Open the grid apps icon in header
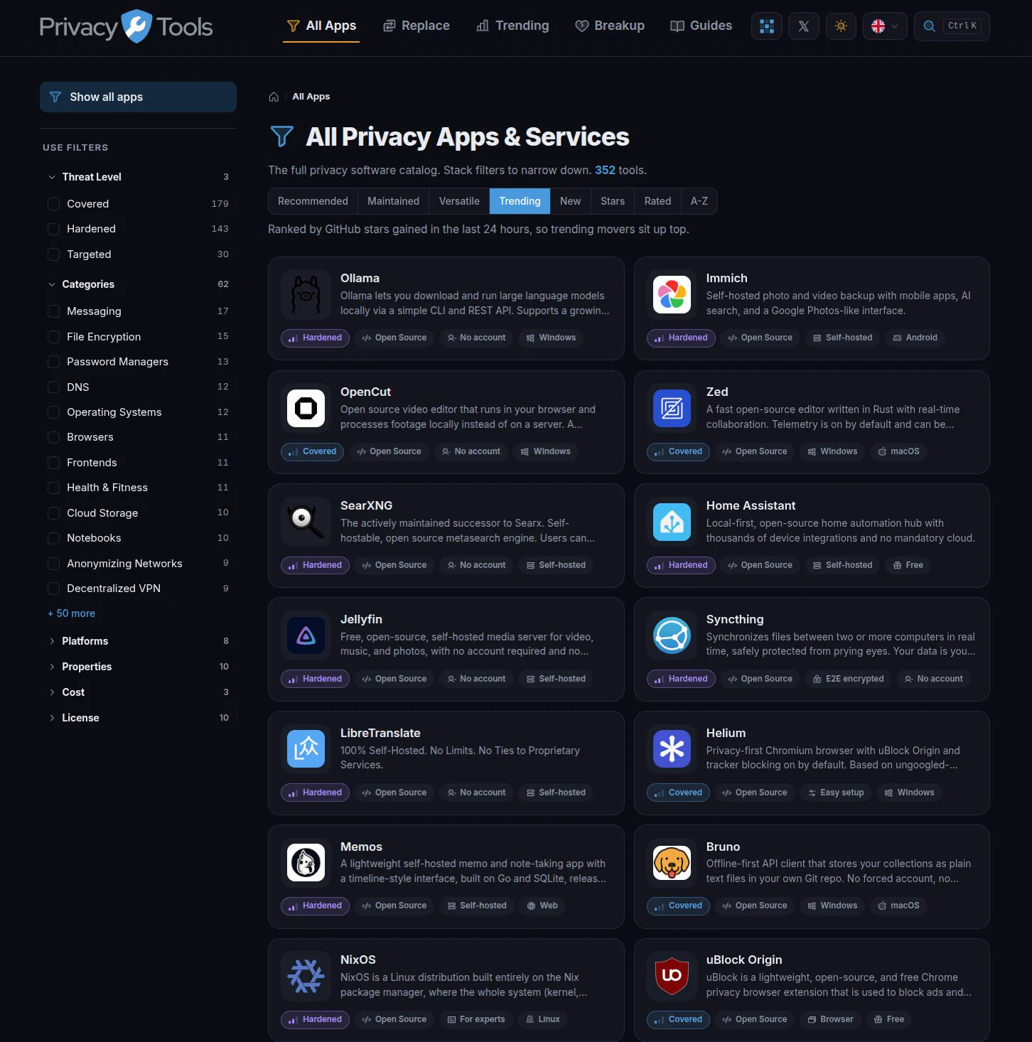 coord(767,26)
